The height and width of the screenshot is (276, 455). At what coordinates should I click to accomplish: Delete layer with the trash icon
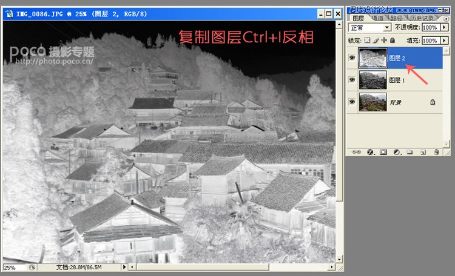(x=436, y=152)
